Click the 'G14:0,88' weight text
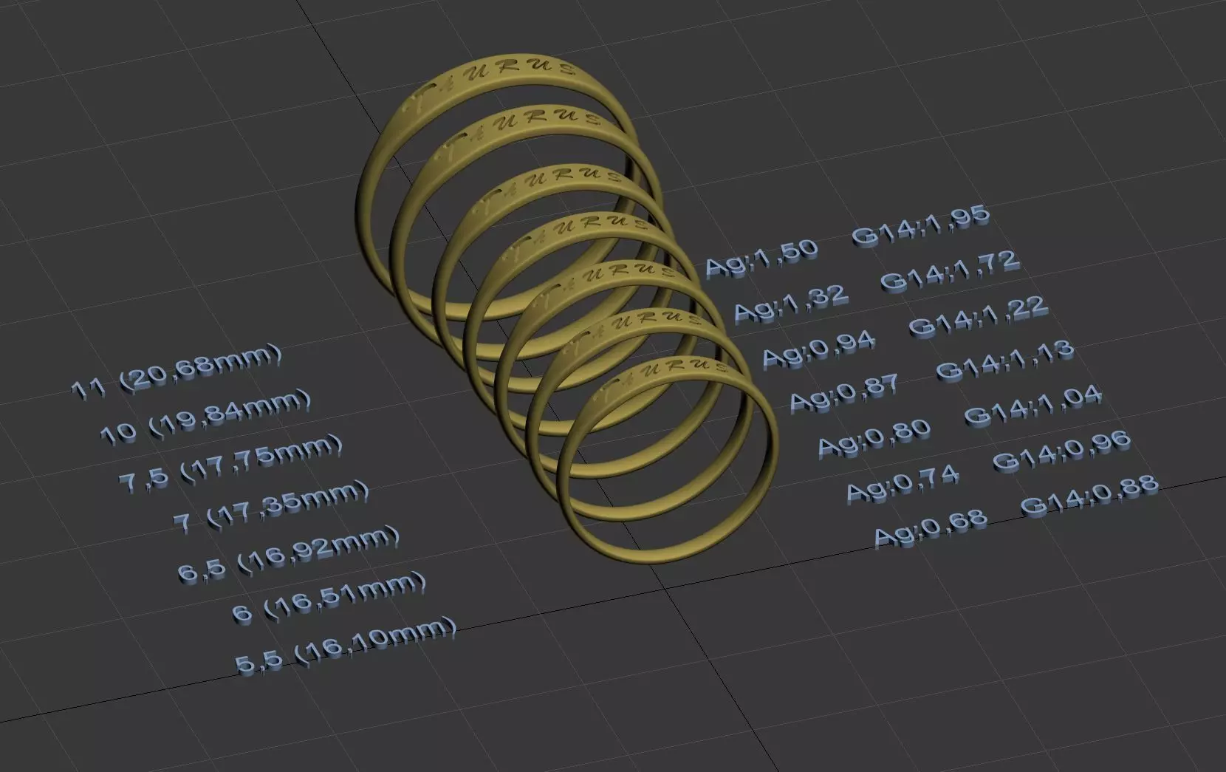The image size is (1226, 772). [x=1091, y=496]
